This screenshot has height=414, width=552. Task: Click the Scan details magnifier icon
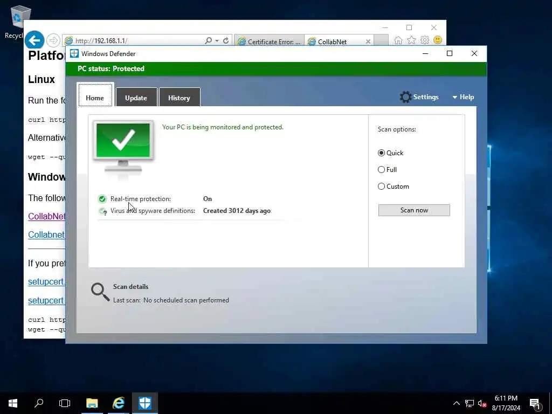[100, 292]
